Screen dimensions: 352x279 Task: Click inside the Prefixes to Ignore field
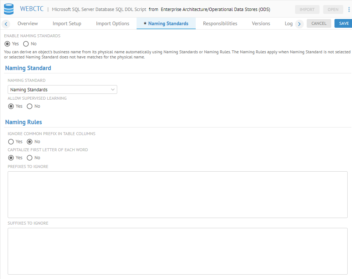click(177, 194)
